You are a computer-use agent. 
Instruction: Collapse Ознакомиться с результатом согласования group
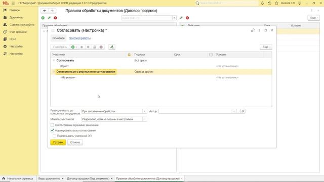(x=54, y=72)
